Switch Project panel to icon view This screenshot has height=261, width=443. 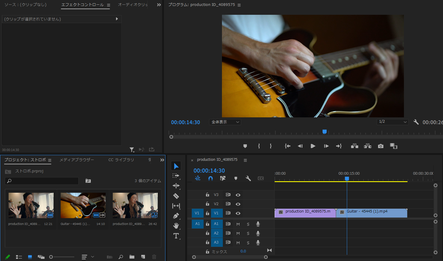point(30,257)
